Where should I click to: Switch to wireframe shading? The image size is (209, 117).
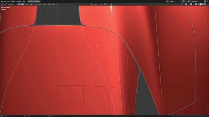click(x=199, y=4)
